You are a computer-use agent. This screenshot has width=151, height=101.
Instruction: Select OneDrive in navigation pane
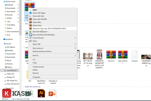tap(9, 39)
